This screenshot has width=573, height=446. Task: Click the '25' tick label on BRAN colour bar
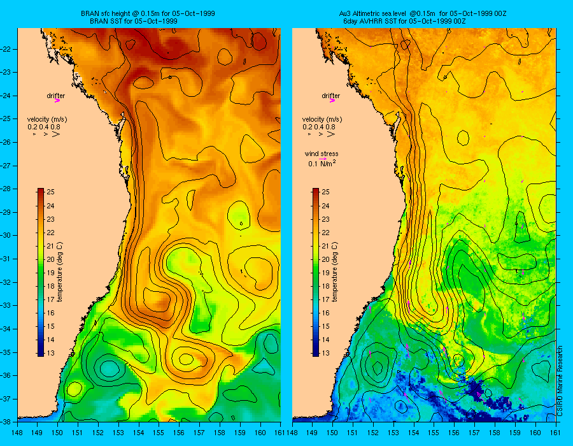coord(50,192)
